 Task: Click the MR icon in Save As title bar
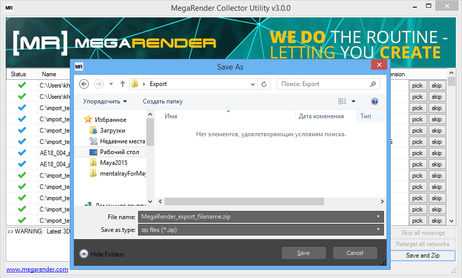[79, 67]
